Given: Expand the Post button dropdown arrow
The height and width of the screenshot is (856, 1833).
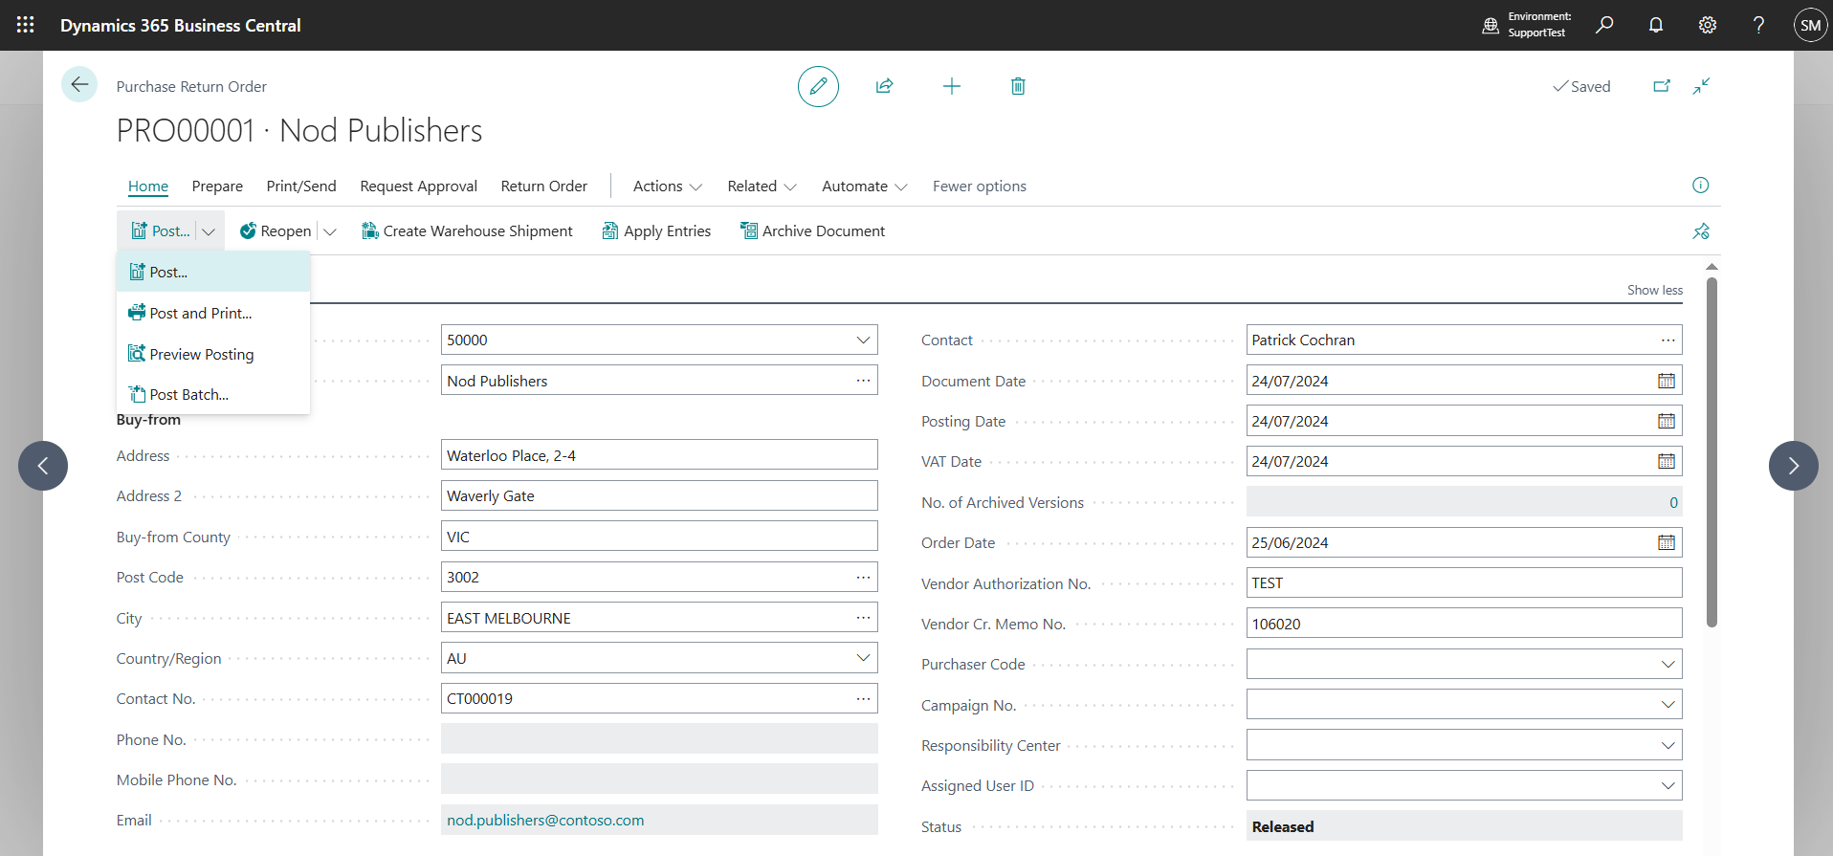Looking at the screenshot, I should coord(209,231).
